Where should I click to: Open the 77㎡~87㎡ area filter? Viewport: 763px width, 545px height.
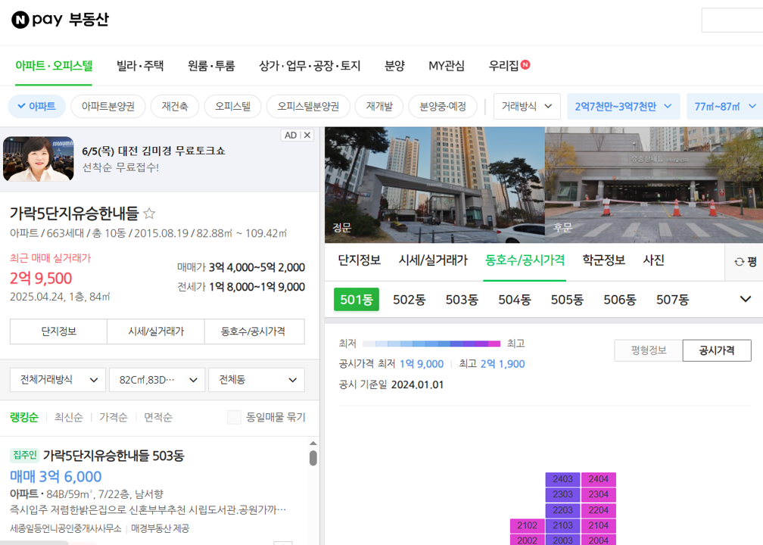point(722,107)
